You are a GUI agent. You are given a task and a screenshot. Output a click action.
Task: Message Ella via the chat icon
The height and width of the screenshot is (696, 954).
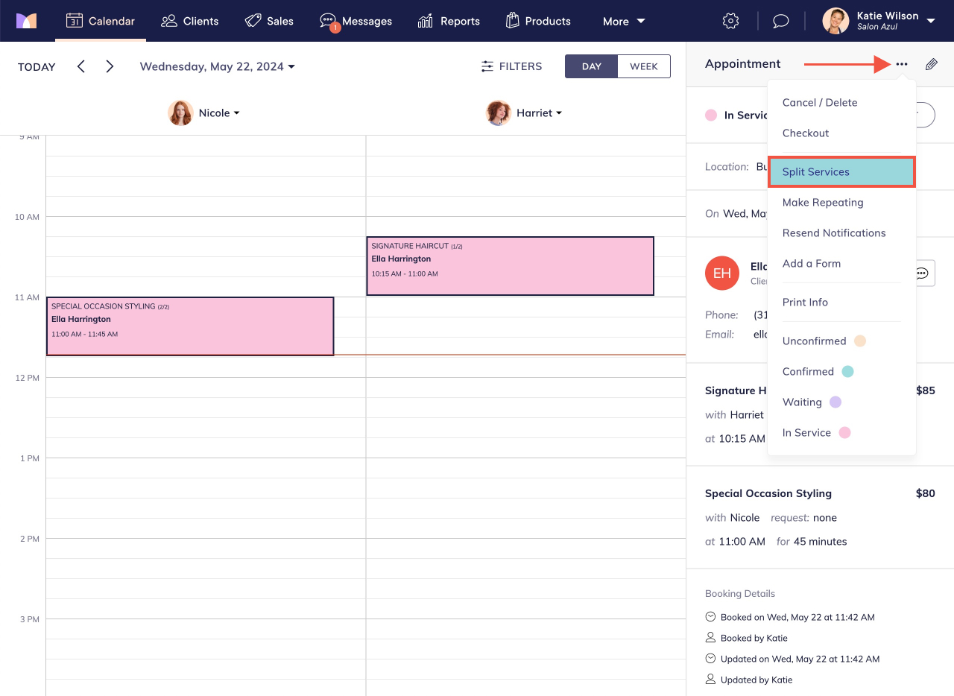click(x=923, y=273)
